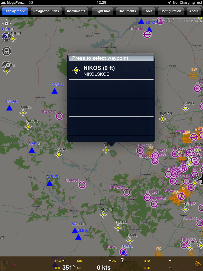The width and height of the screenshot is (203, 271).
Task: Tap the RU-0247 airfield circle marker
Action: tap(59, 116)
